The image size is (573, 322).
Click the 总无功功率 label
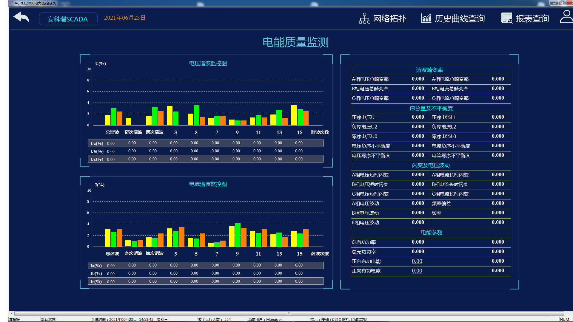click(x=364, y=252)
